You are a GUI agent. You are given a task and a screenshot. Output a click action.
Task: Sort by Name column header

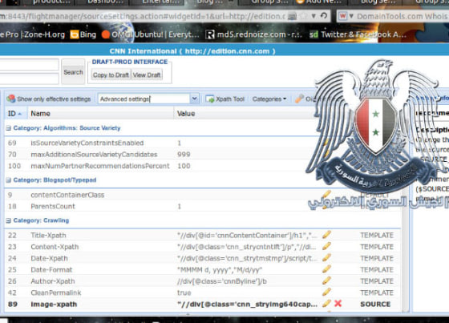pos(100,113)
